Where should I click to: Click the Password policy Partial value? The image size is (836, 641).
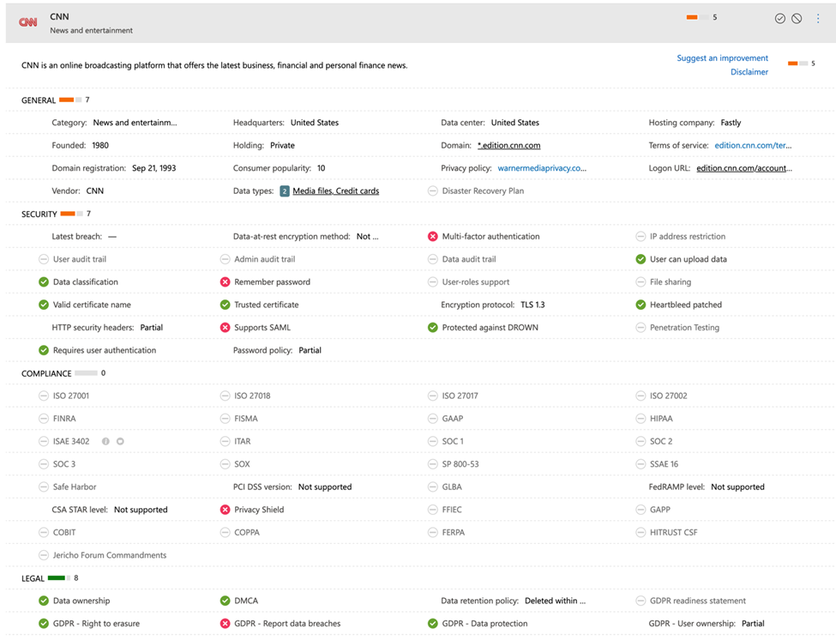(x=310, y=351)
